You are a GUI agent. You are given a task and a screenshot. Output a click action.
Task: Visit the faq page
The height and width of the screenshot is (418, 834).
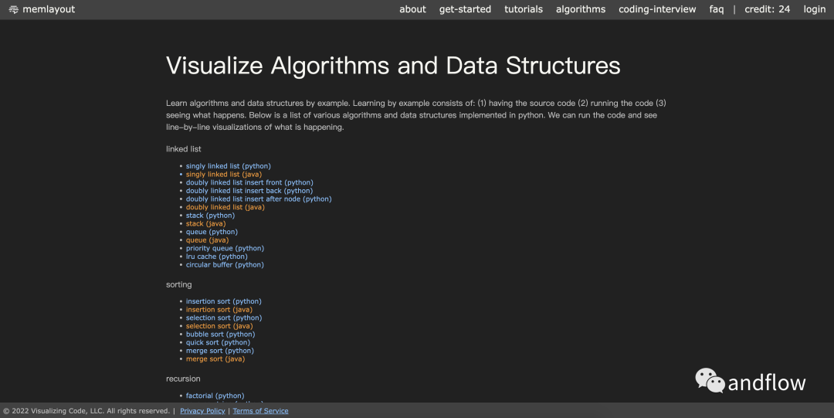click(717, 9)
